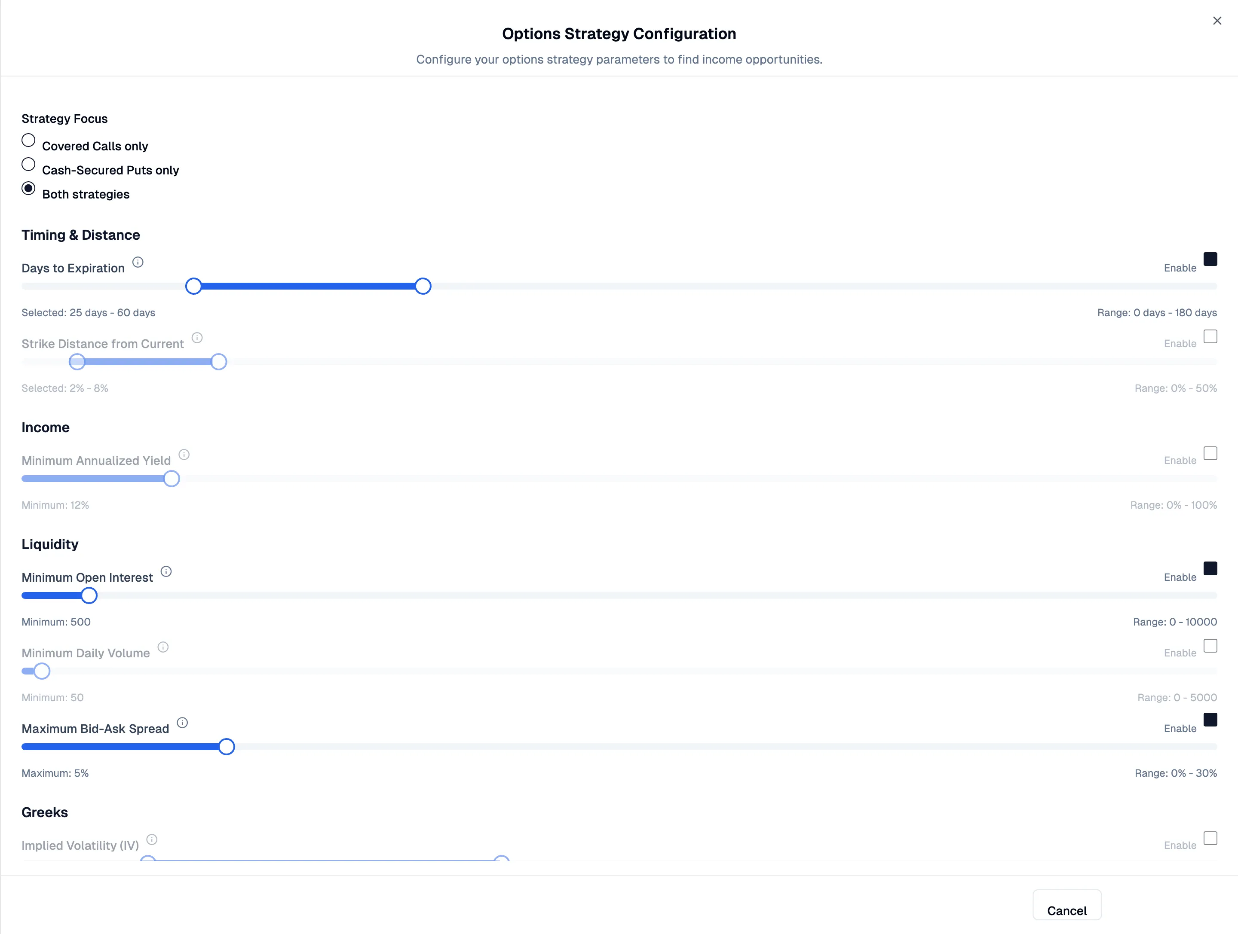Click the Strike Distance upper slider handle
The image size is (1238, 934).
219,361
